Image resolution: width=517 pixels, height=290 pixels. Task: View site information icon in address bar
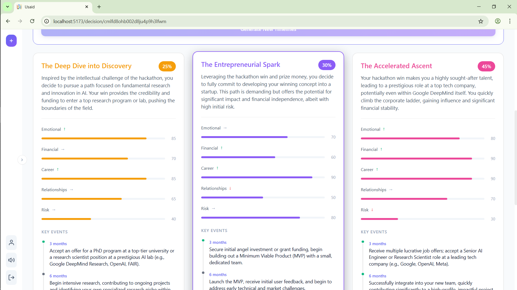(47, 21)
